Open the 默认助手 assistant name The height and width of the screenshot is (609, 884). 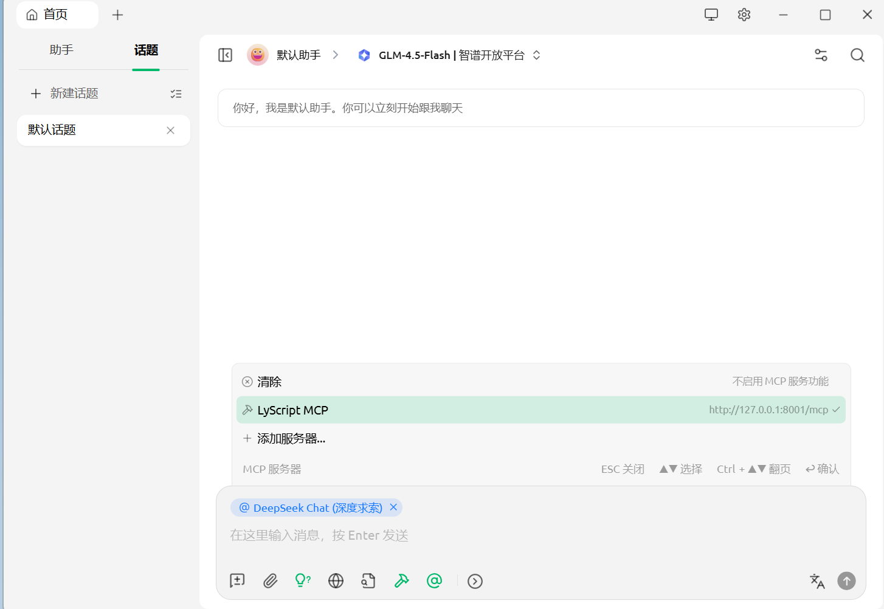click(299, 55)
